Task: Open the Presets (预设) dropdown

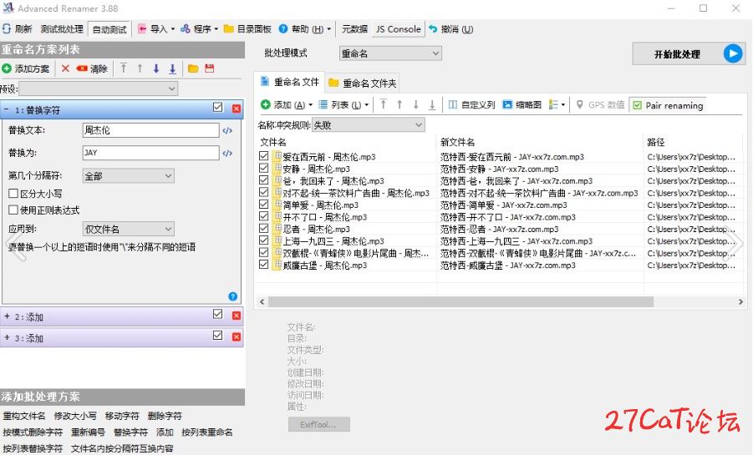Action: (x=98, y=88)
